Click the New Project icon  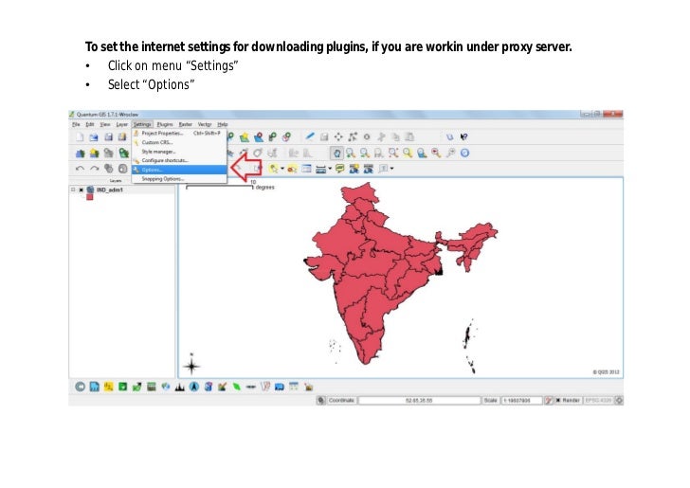(x=80, y=137)
